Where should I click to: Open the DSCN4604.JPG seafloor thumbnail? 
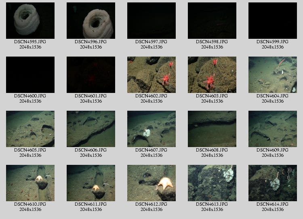pos(272,75)
